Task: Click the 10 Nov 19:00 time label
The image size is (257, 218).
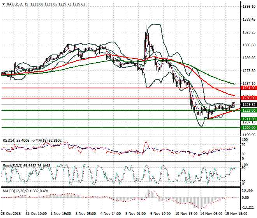Action: click(x=187, y=214)
